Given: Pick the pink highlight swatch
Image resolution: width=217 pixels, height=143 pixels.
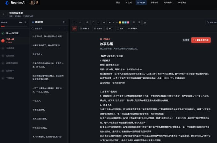Looking at the screenshot, I should click(128, 22).
